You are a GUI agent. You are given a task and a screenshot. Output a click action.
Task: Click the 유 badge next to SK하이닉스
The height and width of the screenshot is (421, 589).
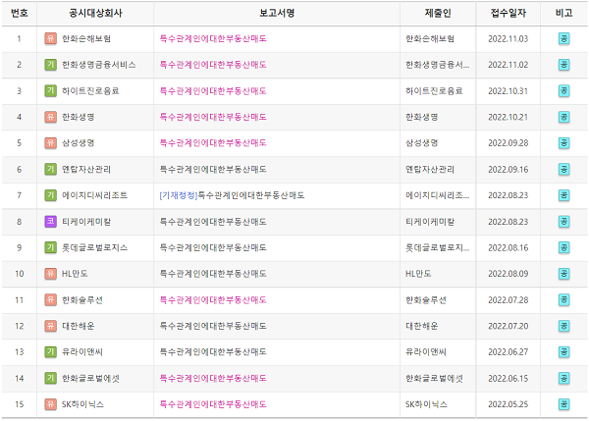coord(50,404)
